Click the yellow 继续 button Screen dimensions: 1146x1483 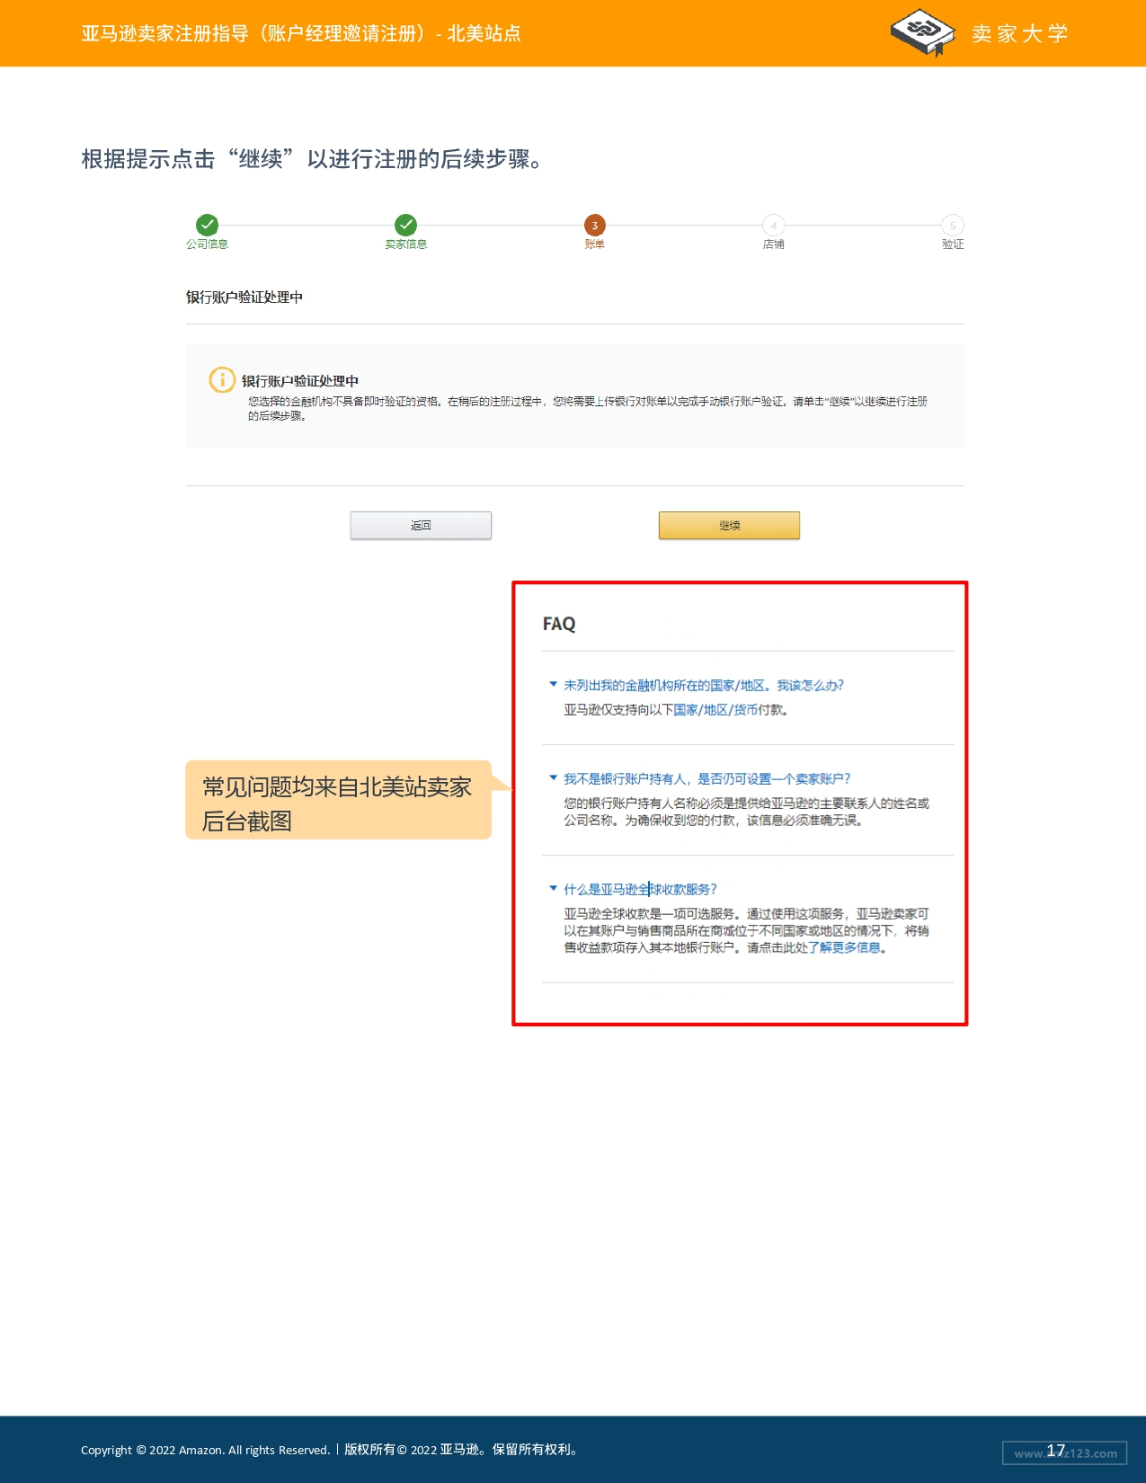tap(729, 526)
